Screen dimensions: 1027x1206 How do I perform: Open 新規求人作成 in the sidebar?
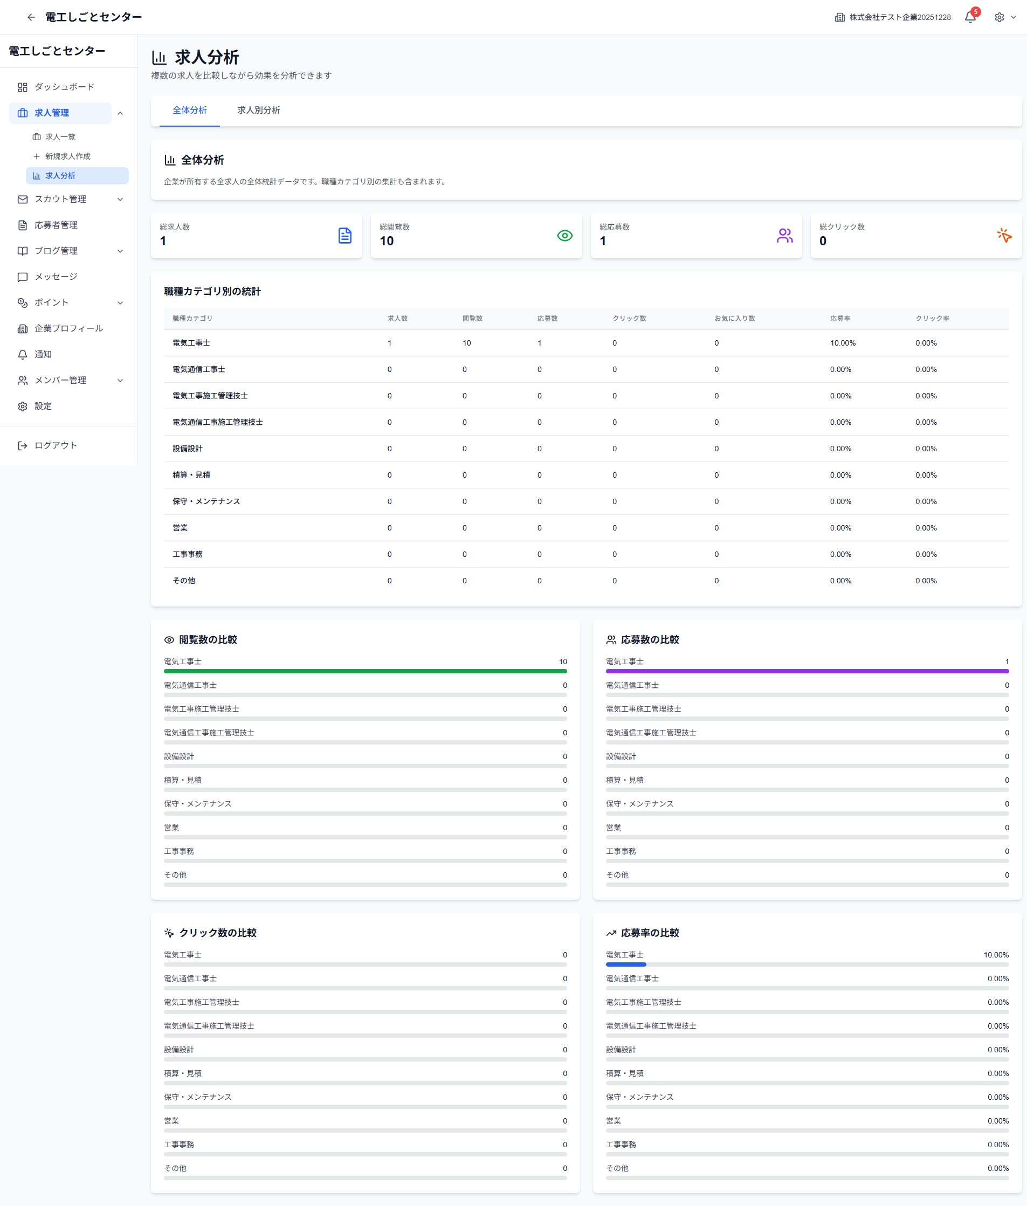(67, 156)
